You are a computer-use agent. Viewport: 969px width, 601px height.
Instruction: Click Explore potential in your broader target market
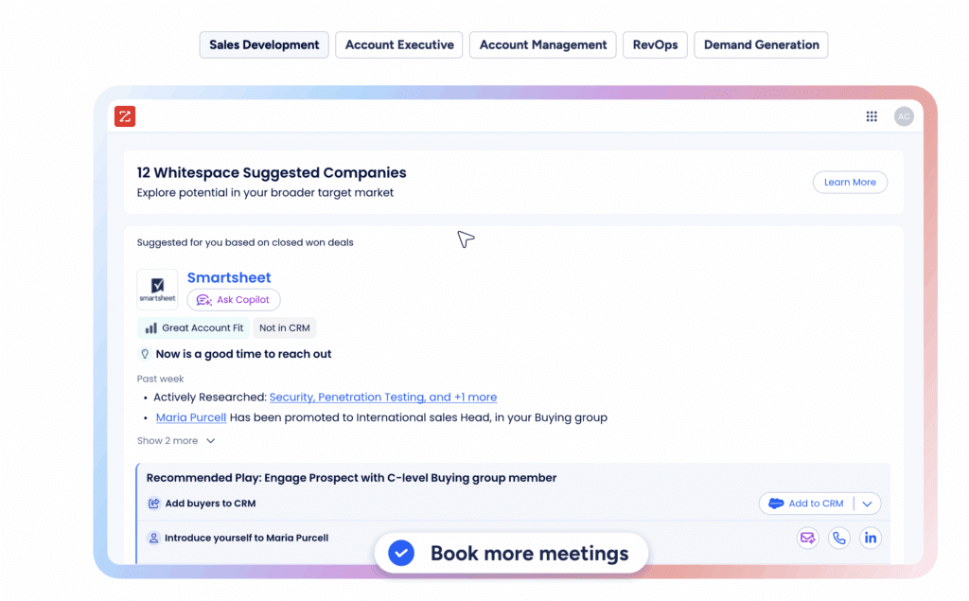pos(265,193)
